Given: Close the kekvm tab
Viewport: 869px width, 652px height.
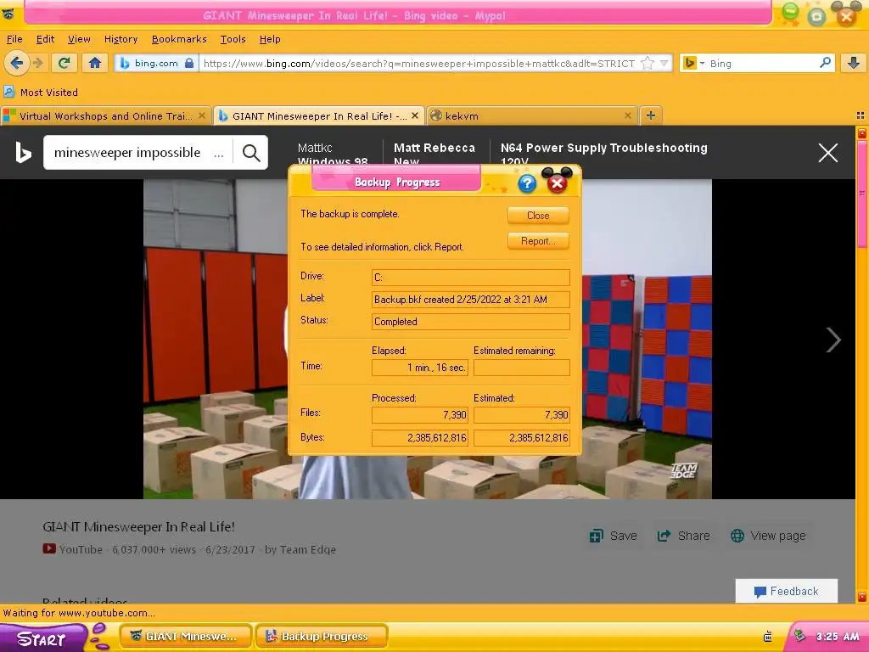Looking at the screenshot, I should tap(627, 115).
